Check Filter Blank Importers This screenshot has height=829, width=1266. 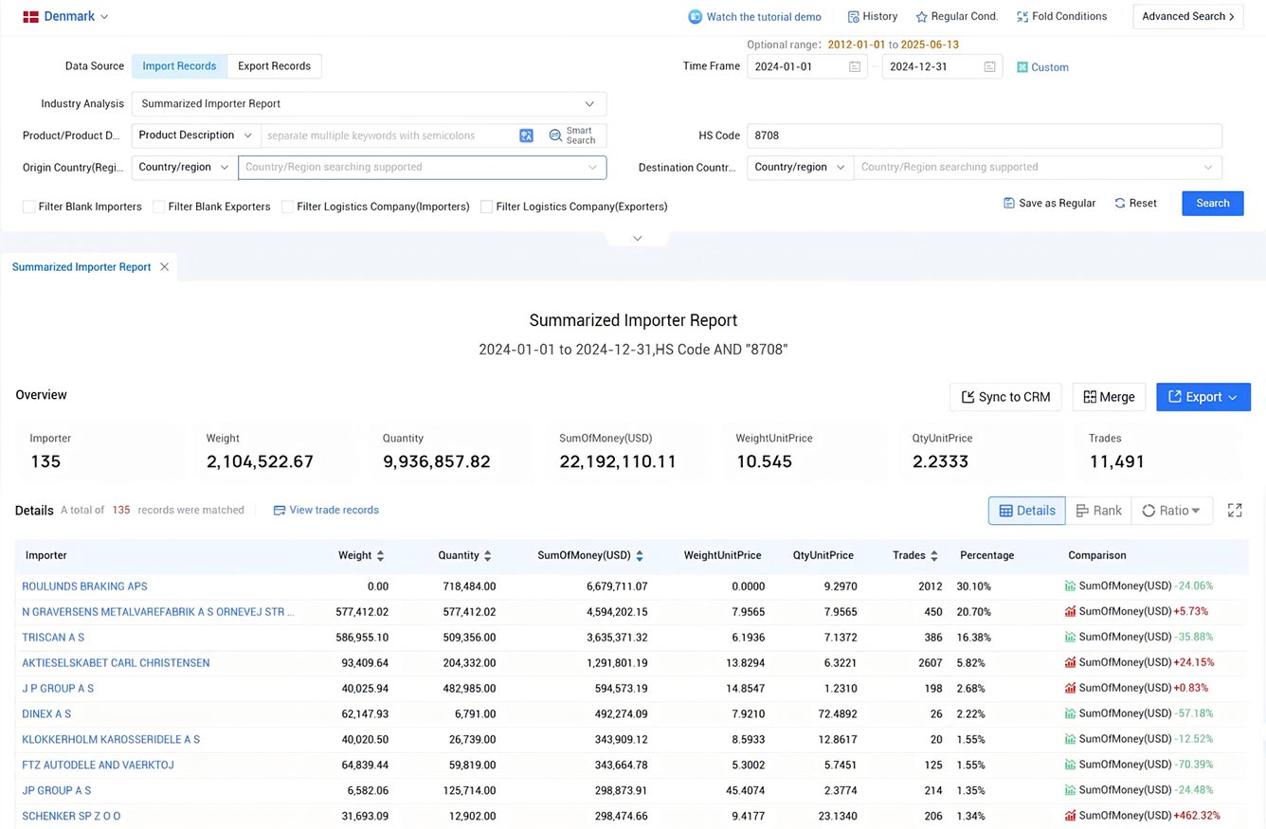[x=29, y=207]
